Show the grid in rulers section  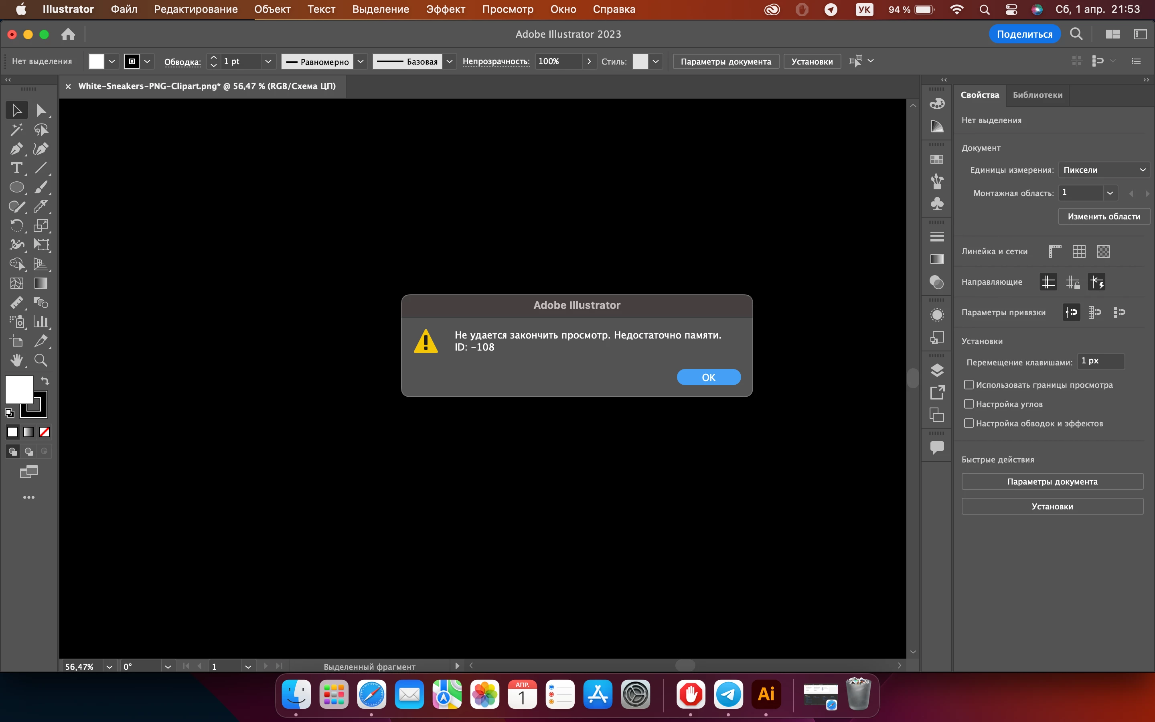click(x=1079, y=251)
